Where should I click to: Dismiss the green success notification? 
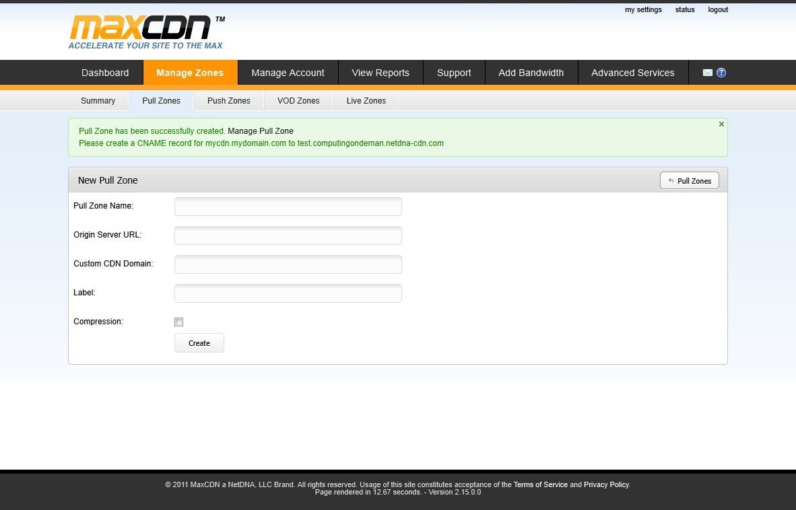[x=721, y=124]
